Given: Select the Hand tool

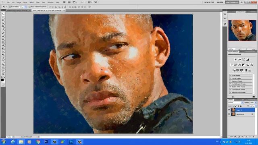Looking at the screenshot, I should point(3,71).
